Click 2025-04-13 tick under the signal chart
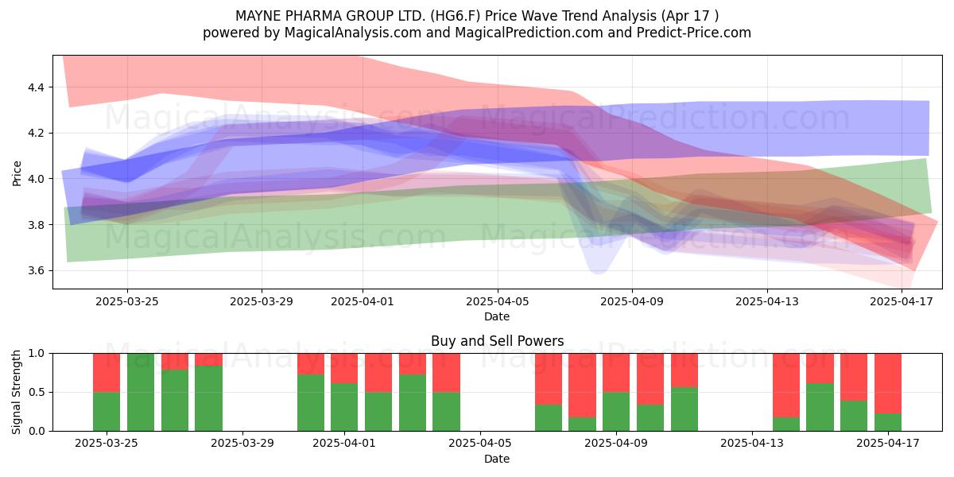Screen dimensions: 954x477 (x=752, y=444)
